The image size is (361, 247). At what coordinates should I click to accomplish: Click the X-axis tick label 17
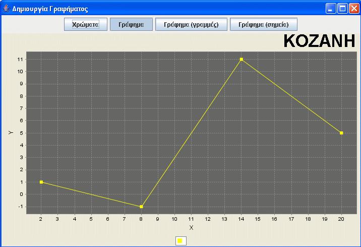291,219
